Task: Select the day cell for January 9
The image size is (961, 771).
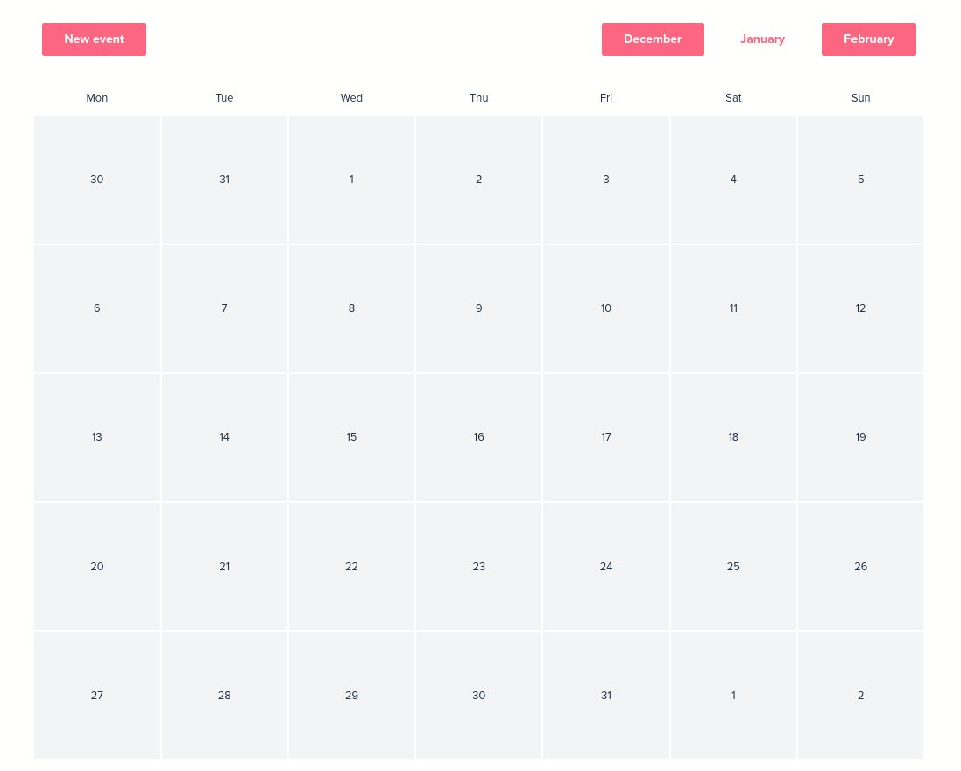Action: 478,308
